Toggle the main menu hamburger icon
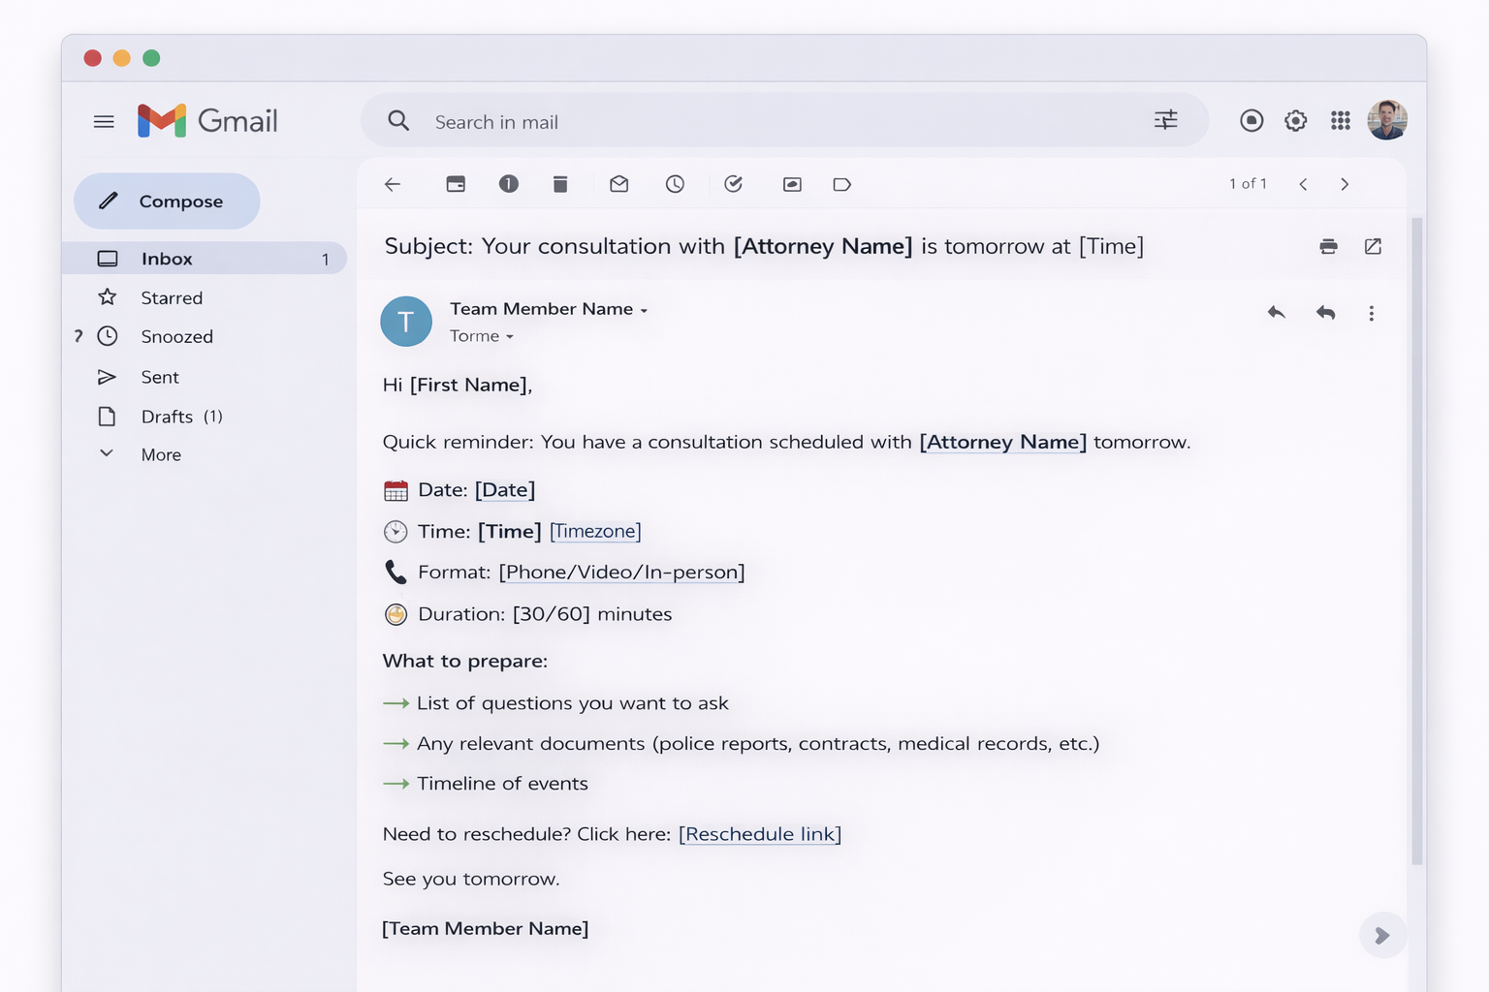The width and height of the screenshot is (1489, 992). [104, 122]
